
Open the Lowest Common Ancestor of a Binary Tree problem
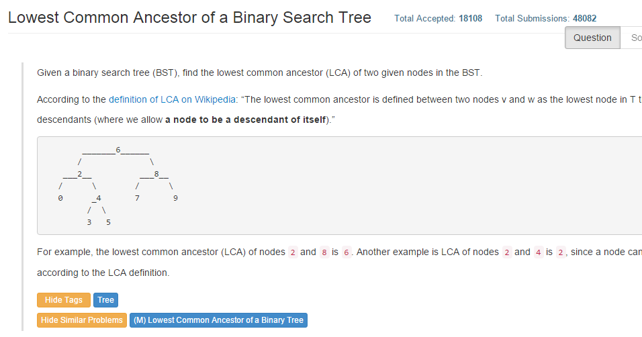[x=218, y=320]
